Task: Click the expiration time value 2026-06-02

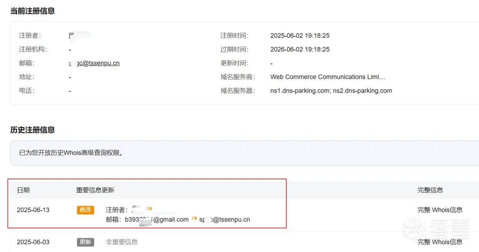Action: 300,50
